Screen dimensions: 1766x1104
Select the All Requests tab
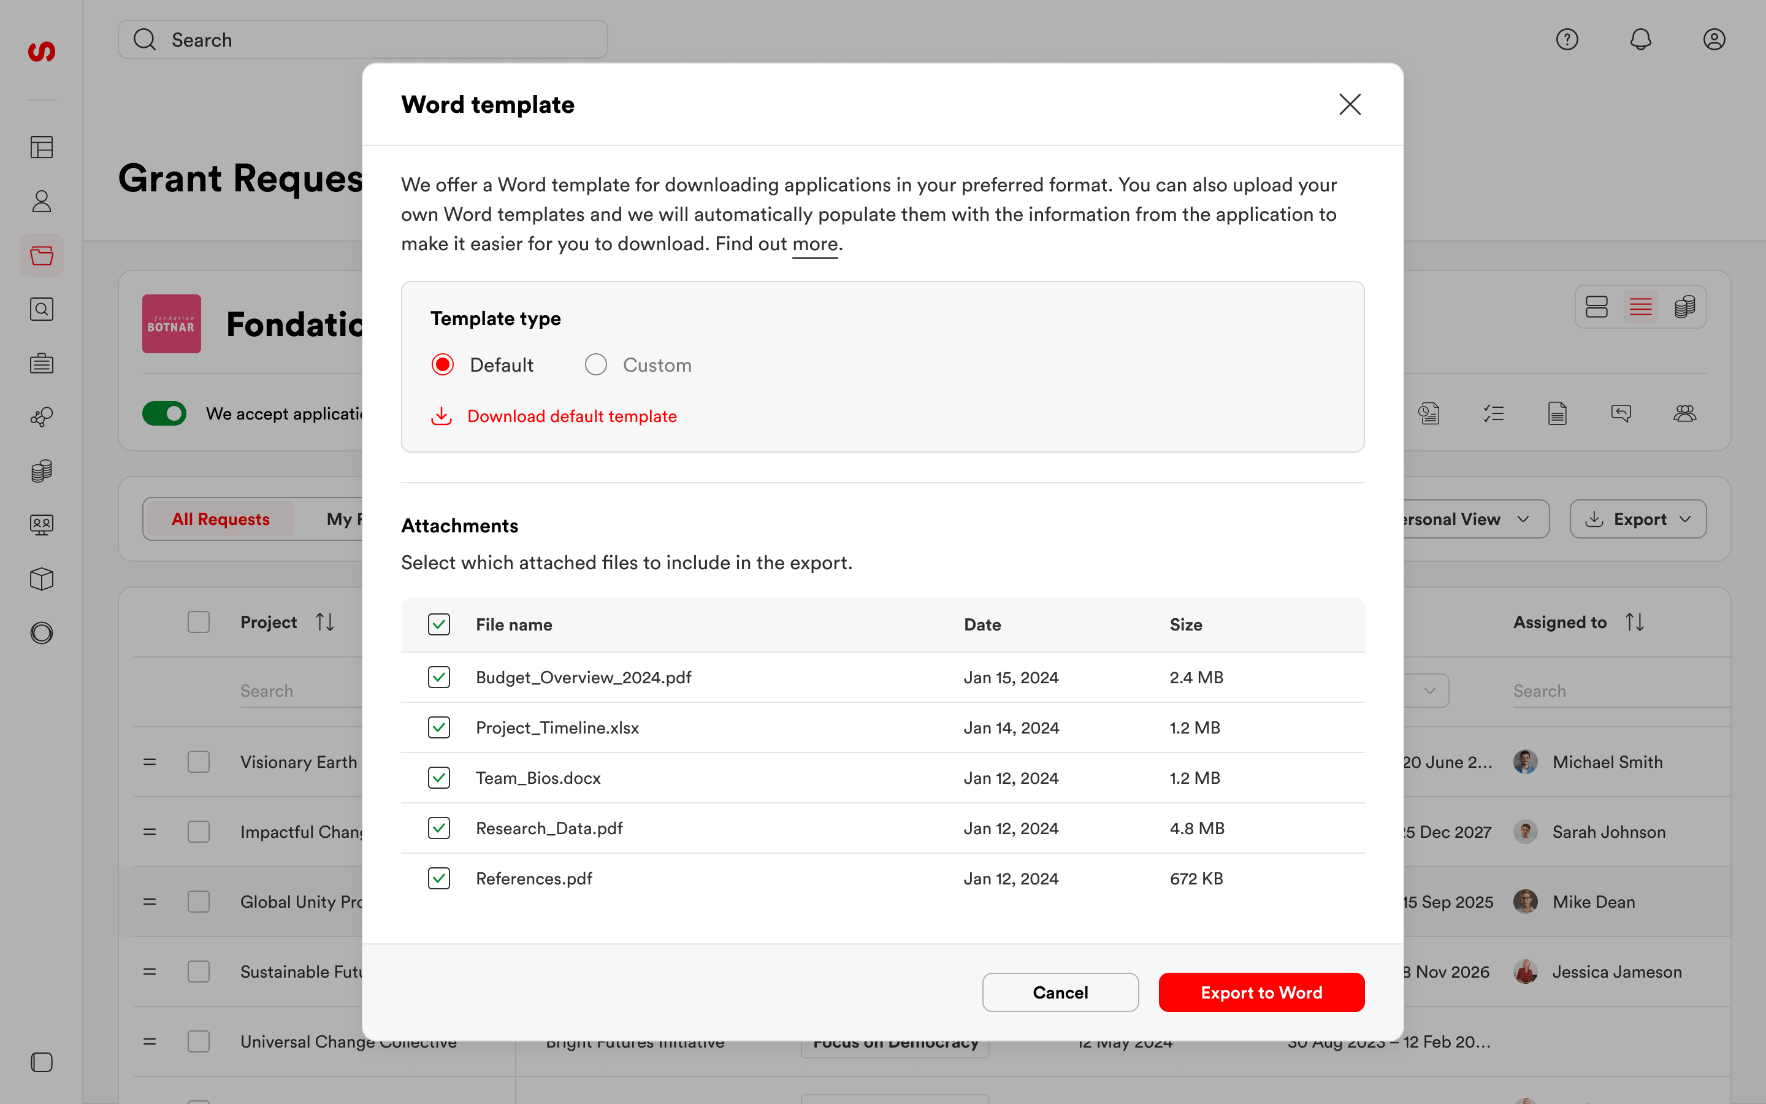[x=220, y=519]
